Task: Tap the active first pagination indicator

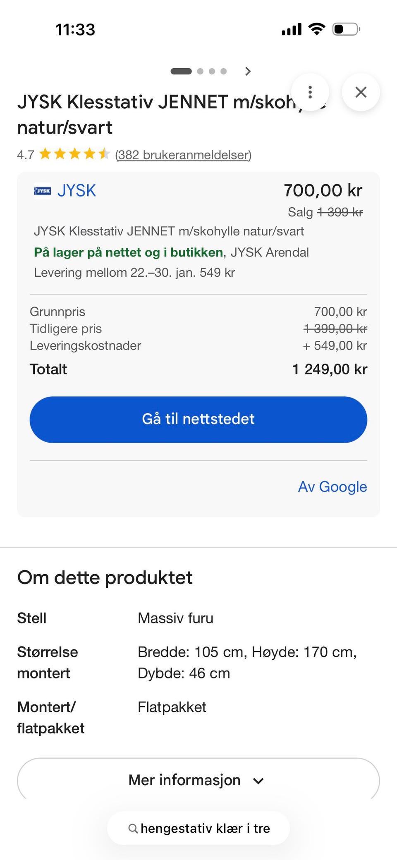Action: pyautogui.click(x=181, y=71)
